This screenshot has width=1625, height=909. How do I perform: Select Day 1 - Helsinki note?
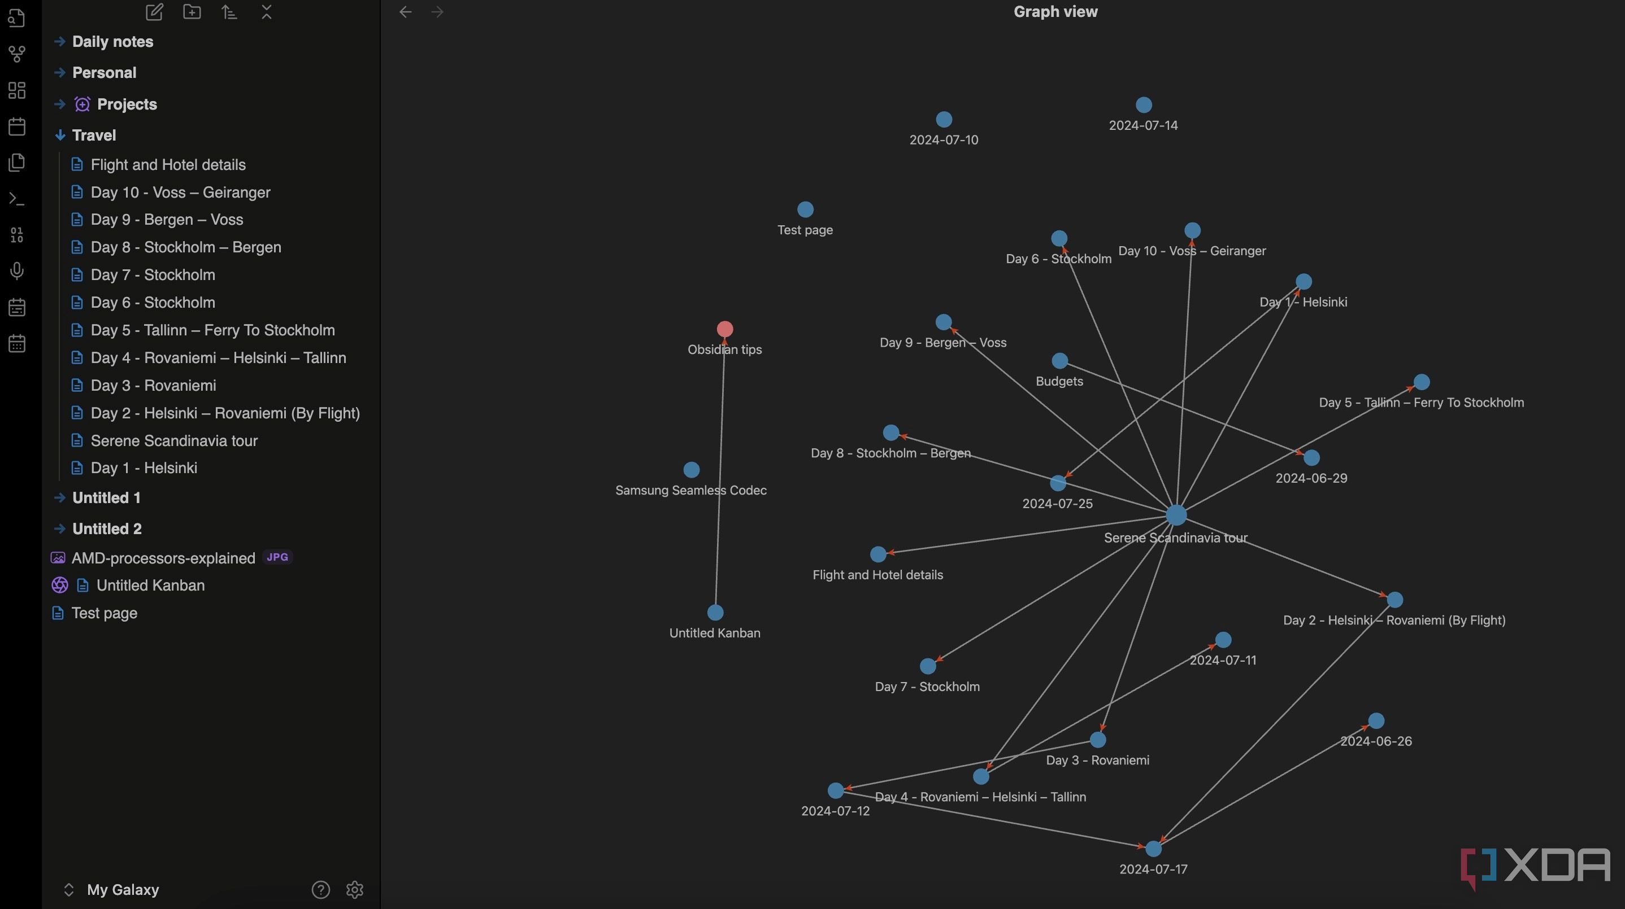click(143, 469)
